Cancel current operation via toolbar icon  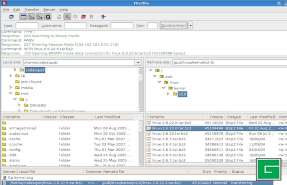pos(75,17)
